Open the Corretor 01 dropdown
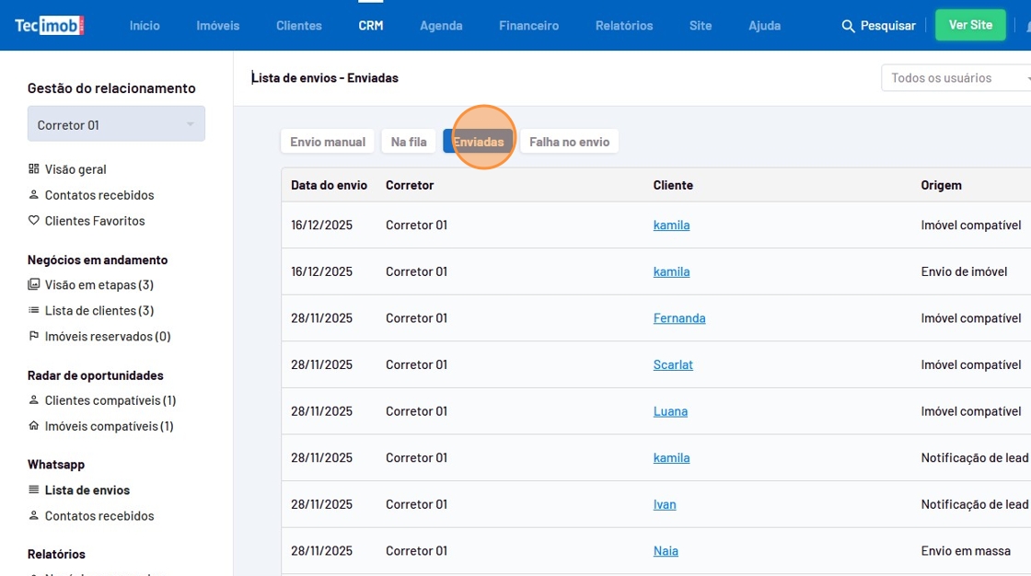 116,125
